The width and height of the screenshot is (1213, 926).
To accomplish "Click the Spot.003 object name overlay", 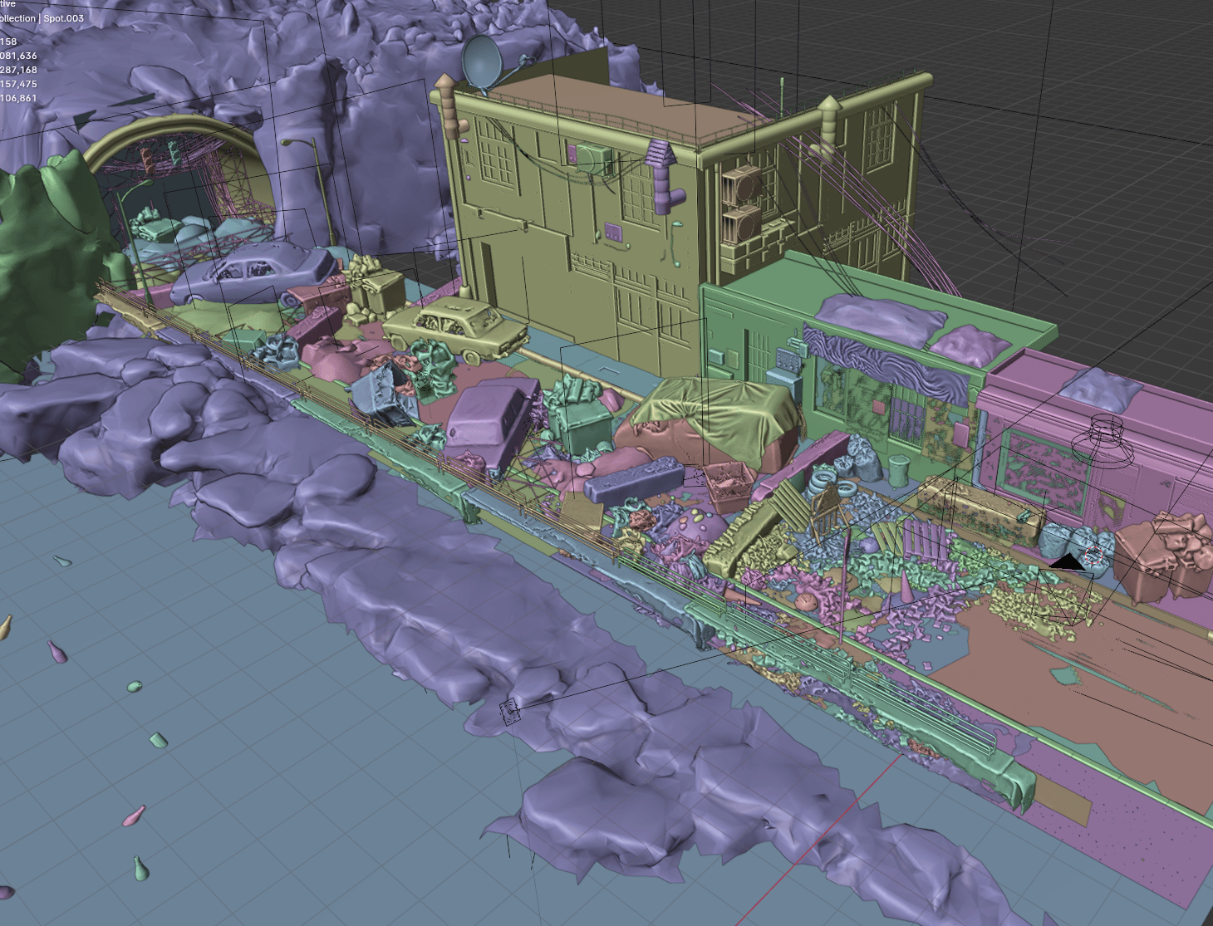I will (63, 18).
